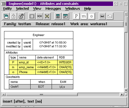Click the o type cell of Phone
The image size is (129, 108).
13,72
